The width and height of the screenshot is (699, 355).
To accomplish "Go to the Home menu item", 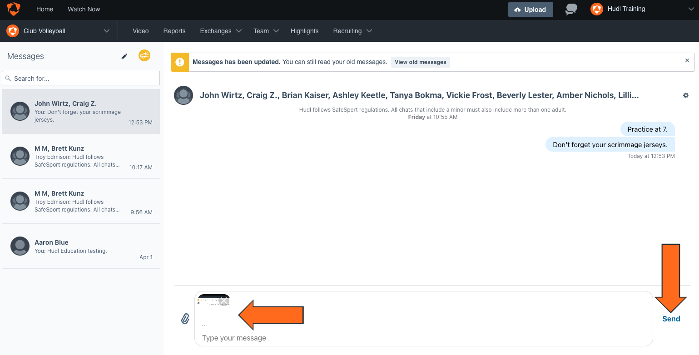I will coord(45,9).
